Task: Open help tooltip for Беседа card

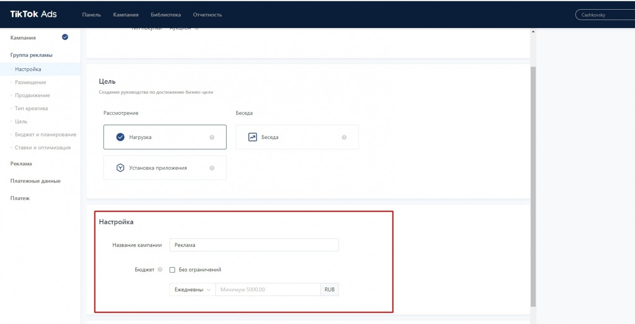Action: click(344, 137)
